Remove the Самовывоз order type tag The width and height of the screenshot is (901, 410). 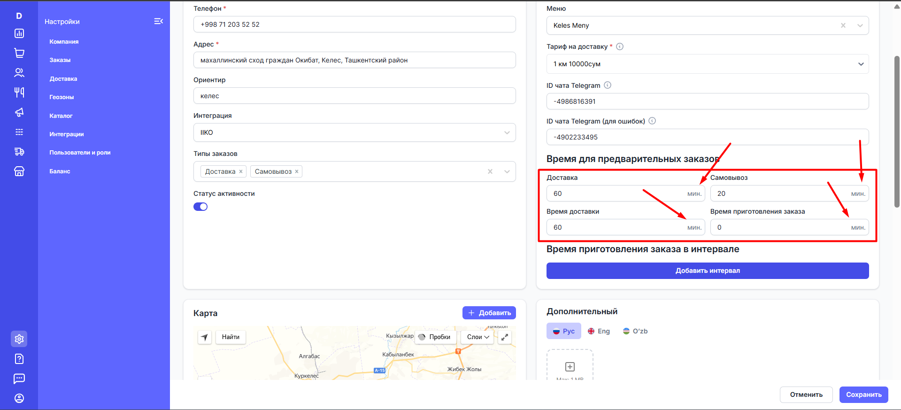coord(297,171)
